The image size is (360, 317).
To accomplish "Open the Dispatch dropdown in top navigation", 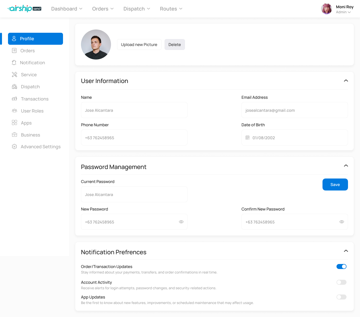I will click(x=137, y=9).
